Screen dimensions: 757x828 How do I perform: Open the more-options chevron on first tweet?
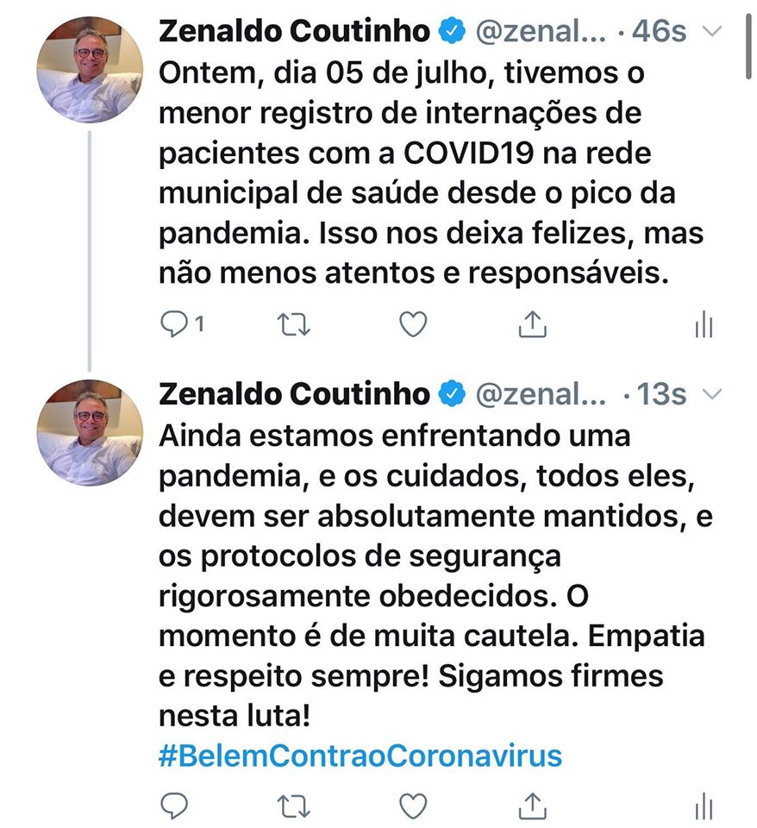click(x=712, y=31)
